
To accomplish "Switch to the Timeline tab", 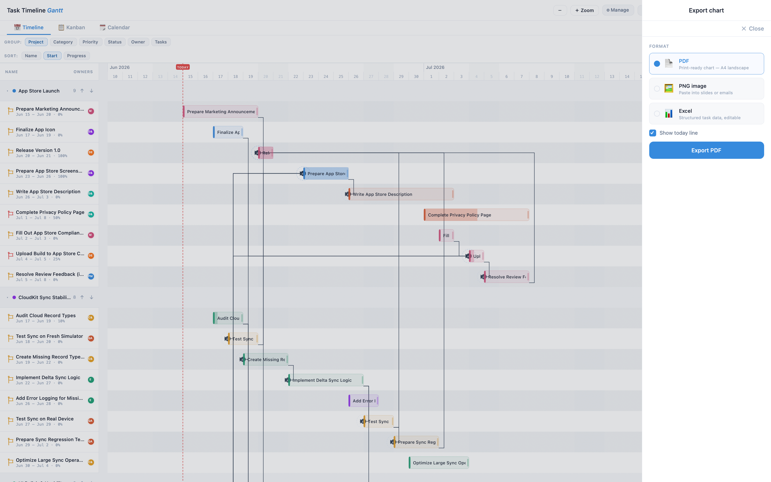I will pyautogui.click(x=29, y=27).
